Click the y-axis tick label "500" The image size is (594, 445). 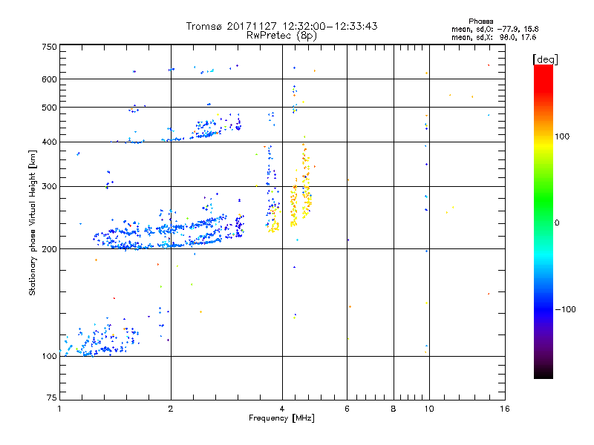49,108
